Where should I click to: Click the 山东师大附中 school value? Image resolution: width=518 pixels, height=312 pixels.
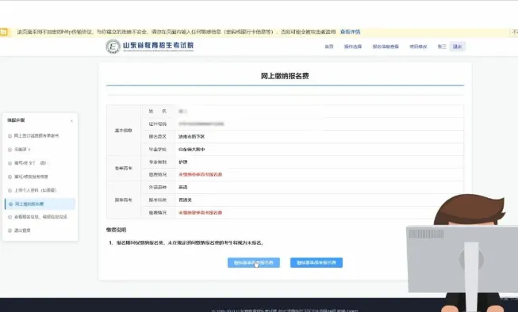192,150
